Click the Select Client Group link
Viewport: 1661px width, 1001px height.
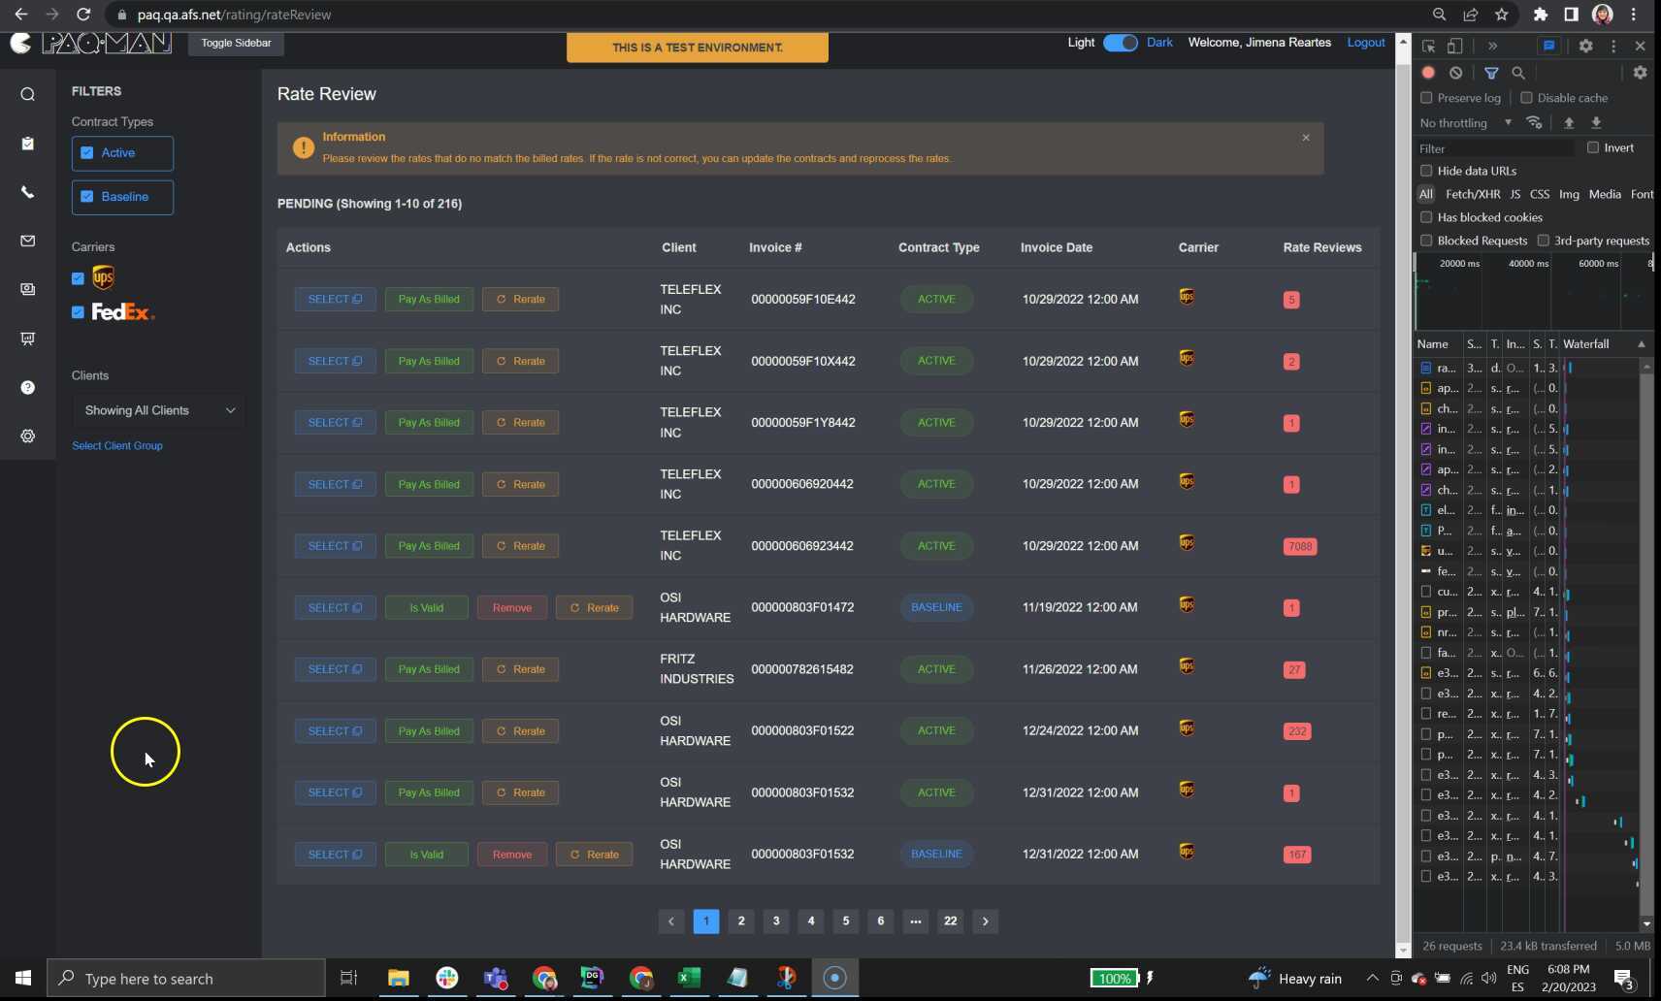tap(117, 446)
